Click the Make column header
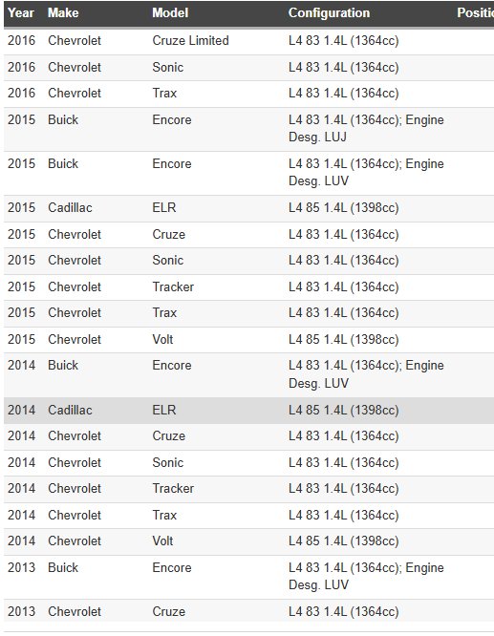Screen dimensions: 494x636 (x=63, y=13)
